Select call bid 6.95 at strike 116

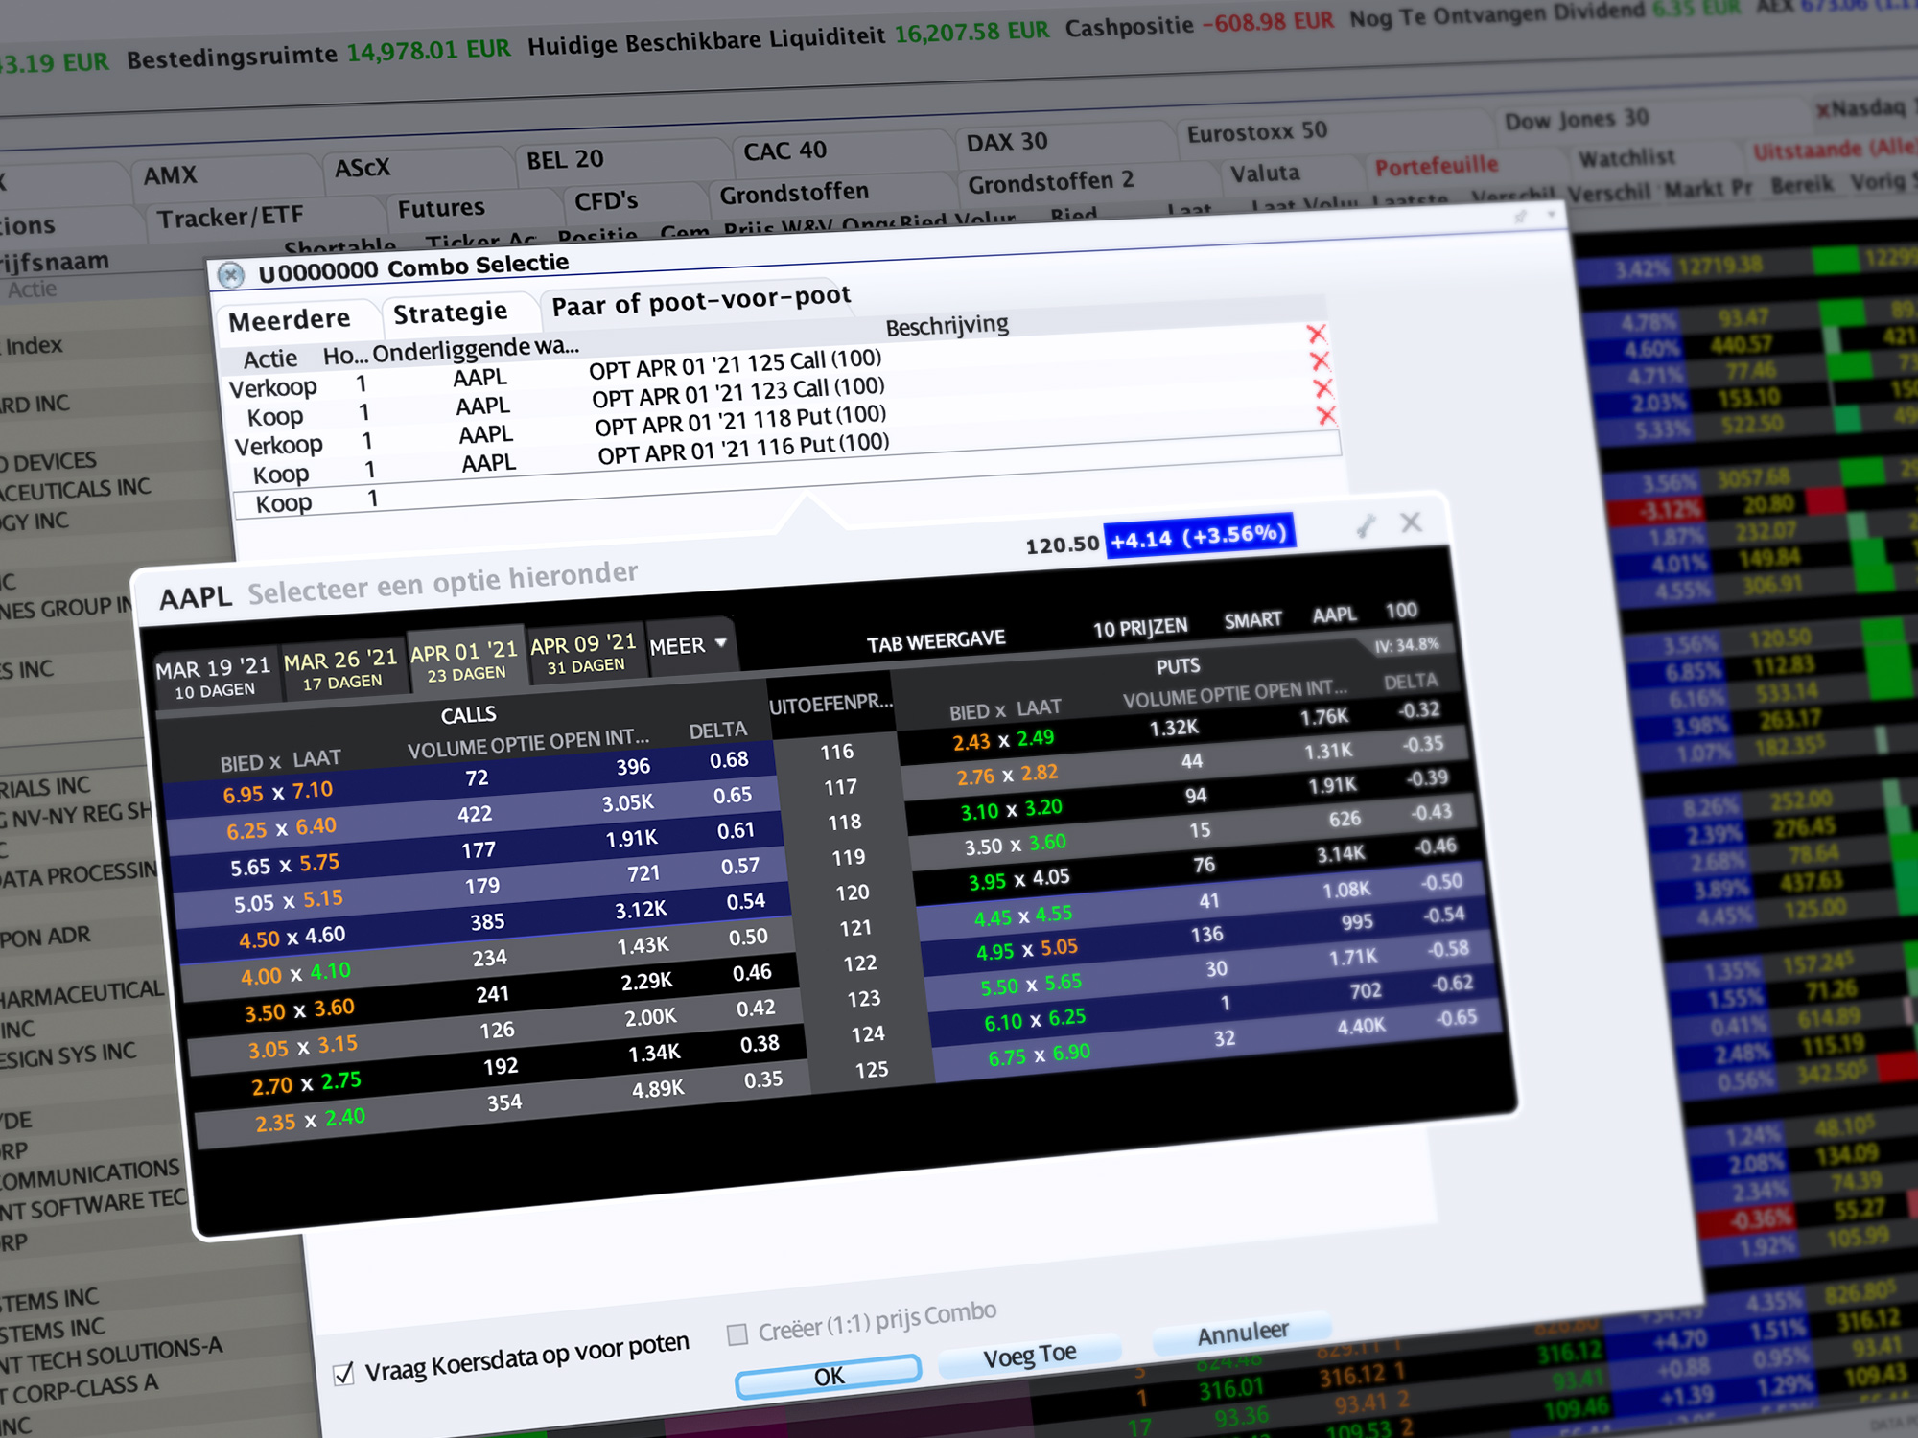point(243,795)
